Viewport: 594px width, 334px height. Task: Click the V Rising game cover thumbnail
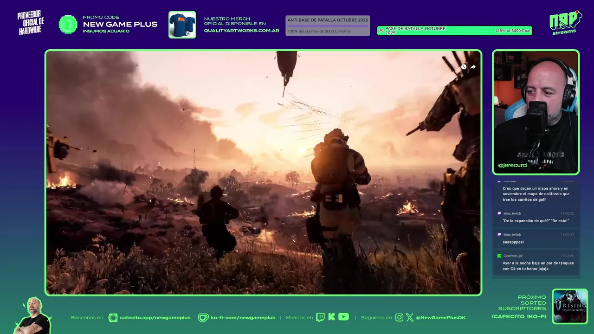click(570, 306)
